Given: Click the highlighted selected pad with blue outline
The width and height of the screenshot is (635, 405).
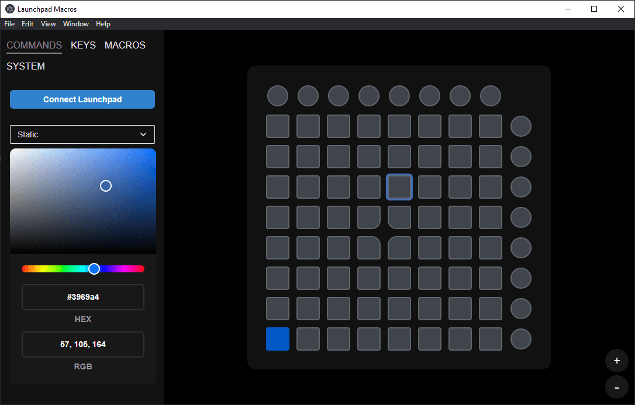Looking at the screenshot, I should tap(399, 187).
